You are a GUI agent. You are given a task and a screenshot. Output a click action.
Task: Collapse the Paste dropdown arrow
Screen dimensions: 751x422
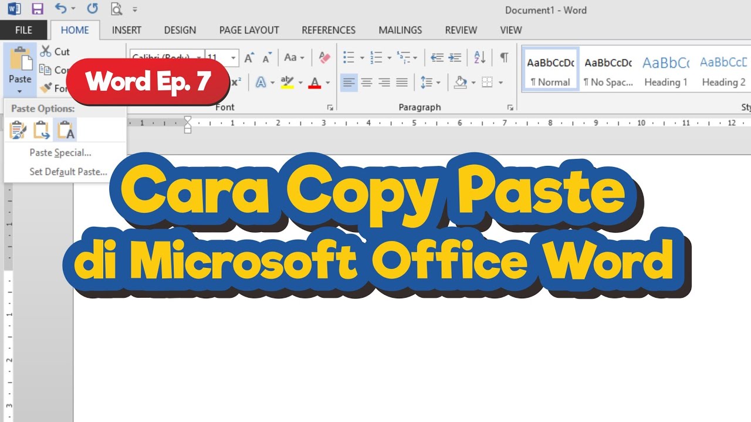pyautogui.click(x=20, y=91)
